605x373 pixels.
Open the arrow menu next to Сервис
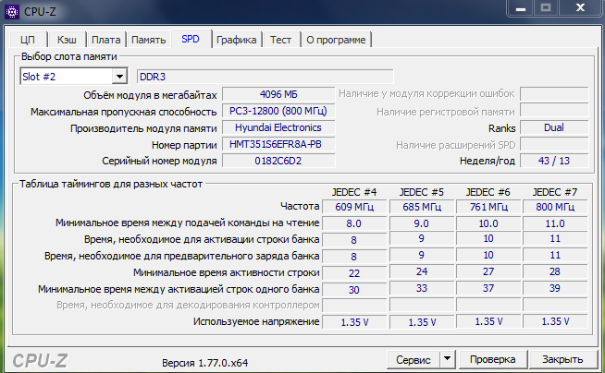tap(447, 358)
